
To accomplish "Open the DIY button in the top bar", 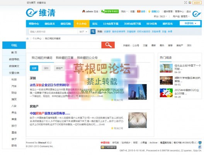I will pos(197,3).
